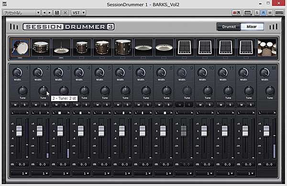This screenshot has width=287, height=186.
Task: Click the delete preset X icon
Action: coord(65,12)
